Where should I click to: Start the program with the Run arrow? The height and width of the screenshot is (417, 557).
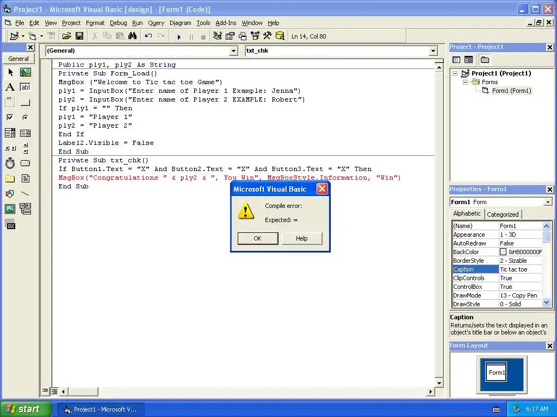coord(179,36)
